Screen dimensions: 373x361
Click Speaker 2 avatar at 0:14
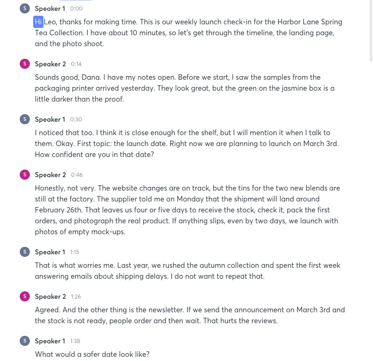pos(25,64)
